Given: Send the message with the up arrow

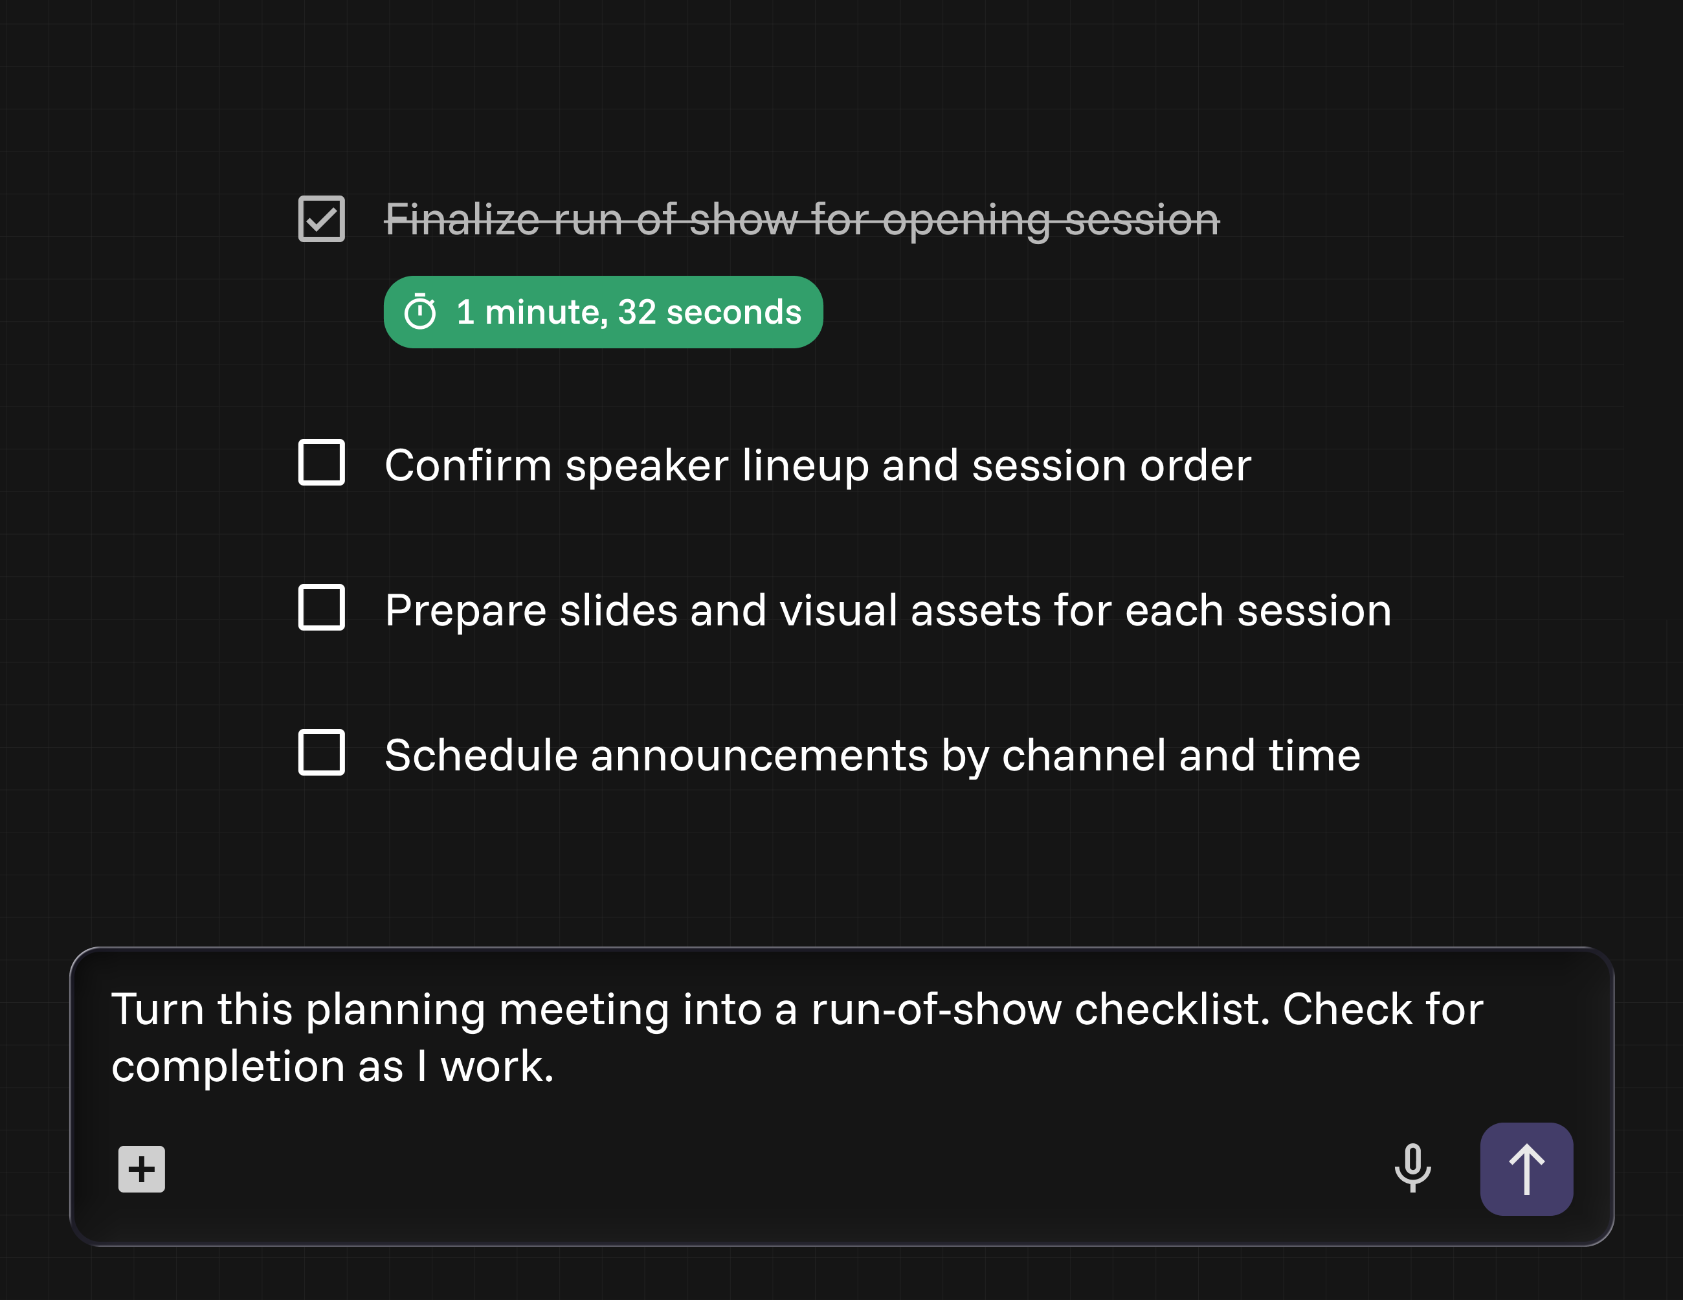Looking at the screenshot, I should (1525, 1168).
